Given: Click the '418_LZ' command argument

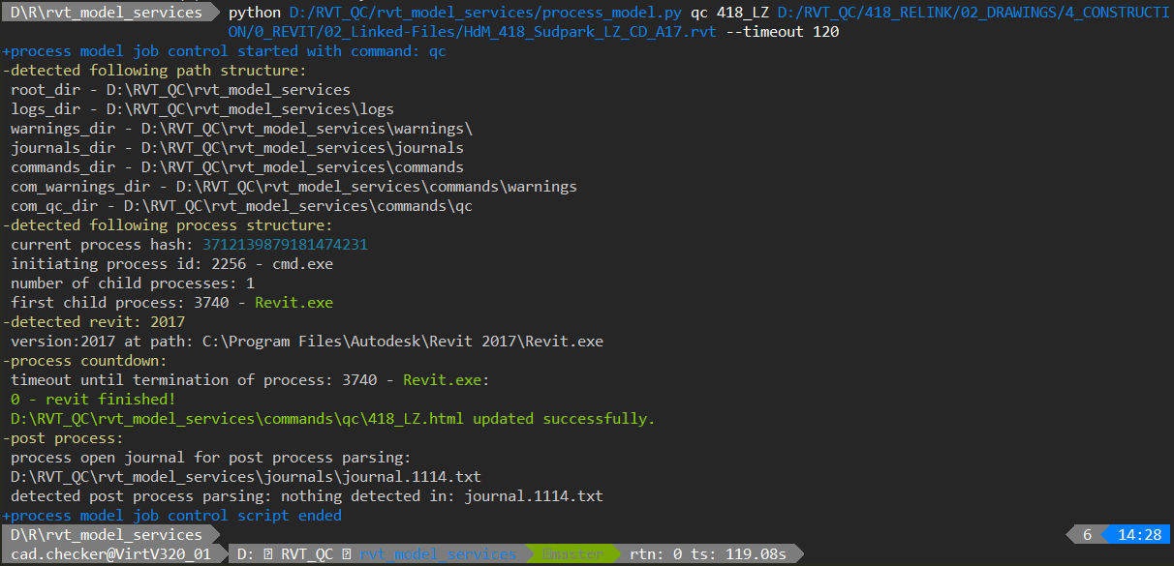Looking at the screenshot, I should (743, 13).
